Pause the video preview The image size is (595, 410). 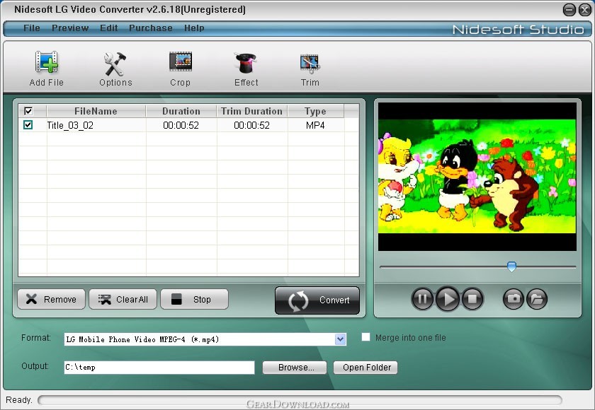tap(422, 299)
